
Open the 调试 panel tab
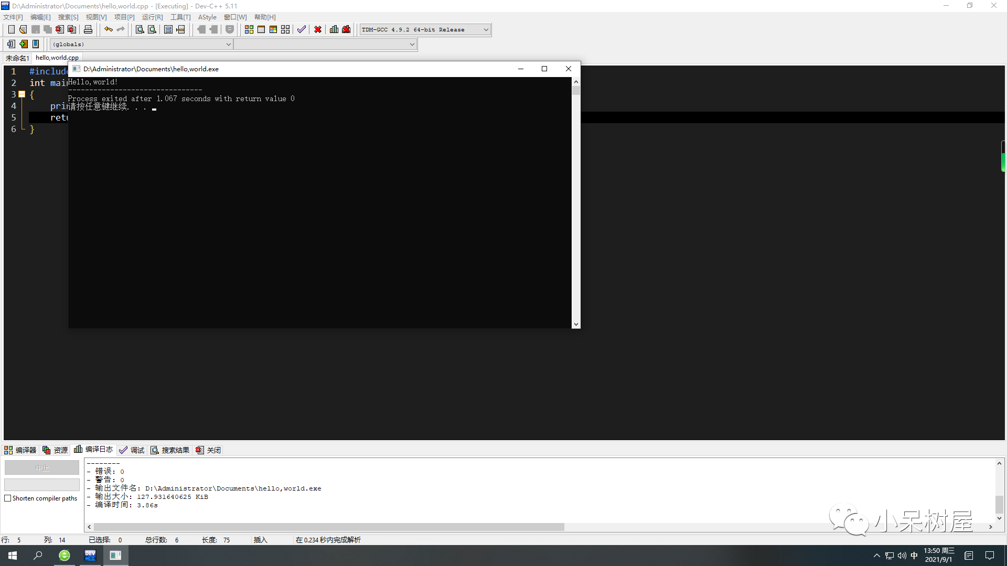click(x=132, y=450)
